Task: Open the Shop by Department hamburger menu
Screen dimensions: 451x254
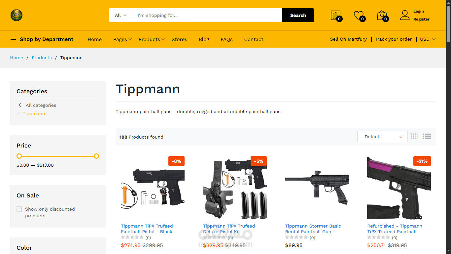Action: tap(13, 39)
